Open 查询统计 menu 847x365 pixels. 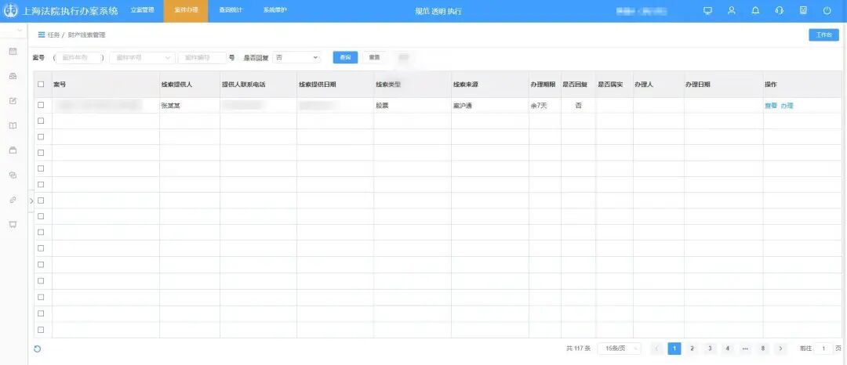click(x=230, y=11)
